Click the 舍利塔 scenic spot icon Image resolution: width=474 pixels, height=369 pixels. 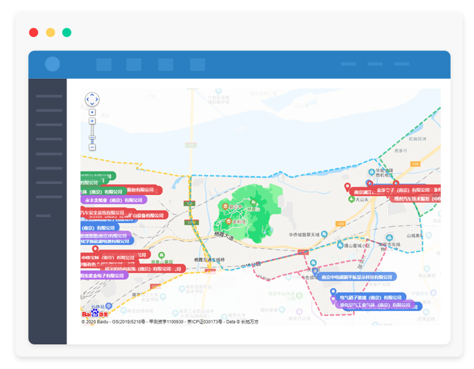228,221
